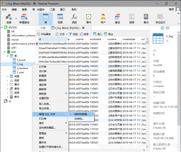Select the t_log @test (MySQL) tab

click(71, 28)
